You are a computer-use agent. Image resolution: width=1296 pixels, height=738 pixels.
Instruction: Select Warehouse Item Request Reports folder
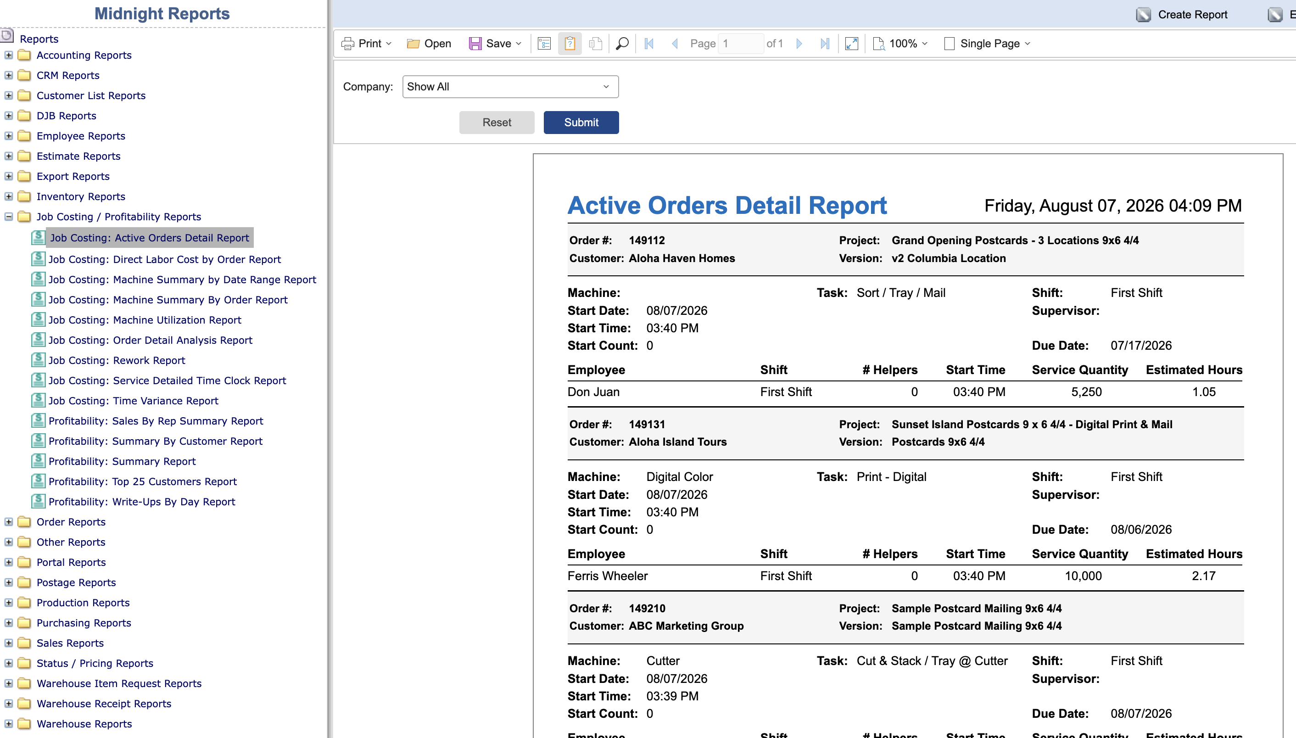pos(119,684)
